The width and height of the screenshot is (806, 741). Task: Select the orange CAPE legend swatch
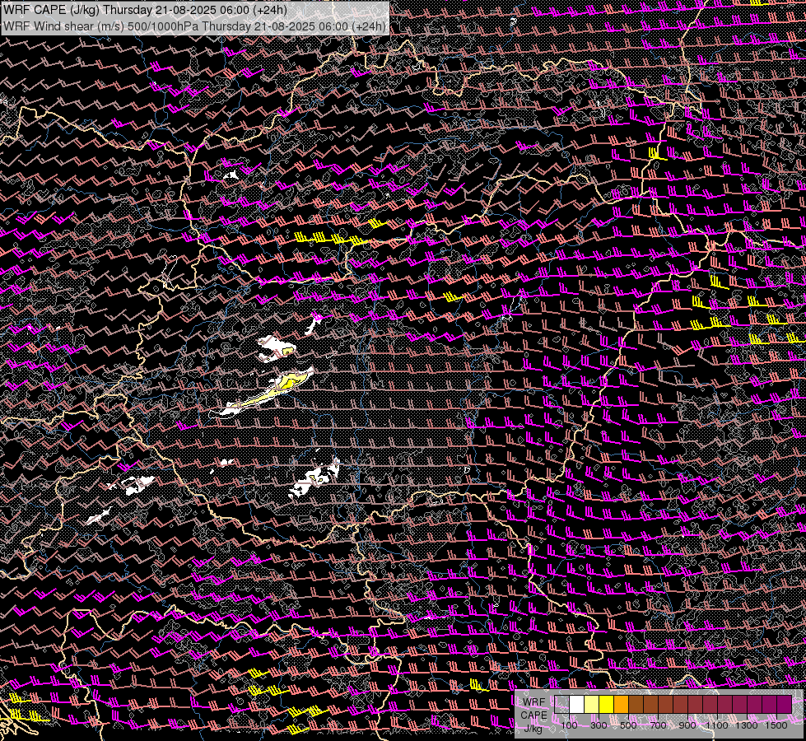(x=621, y=704)
